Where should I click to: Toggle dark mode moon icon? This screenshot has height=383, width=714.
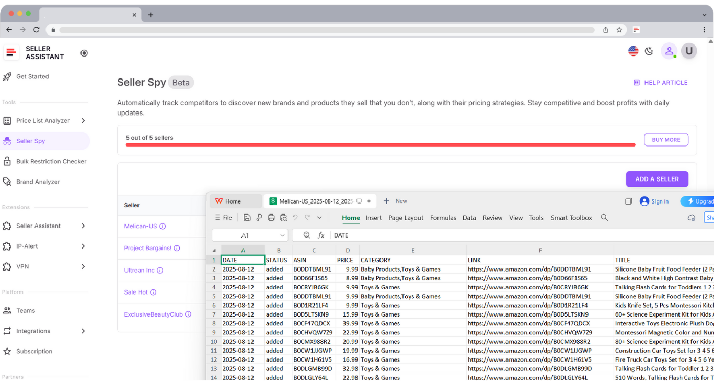click(649, 51)
